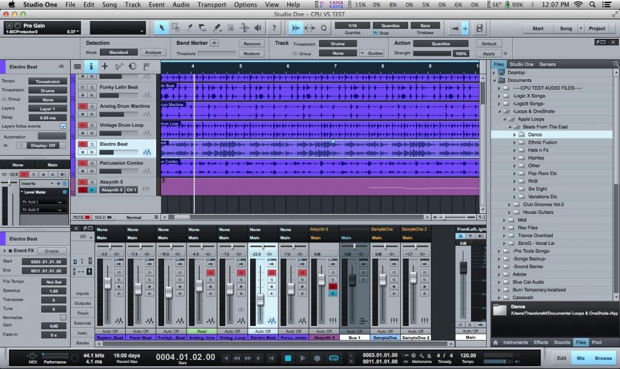
Task: Expand the Event FX section
Action: (x=5, y=251)
